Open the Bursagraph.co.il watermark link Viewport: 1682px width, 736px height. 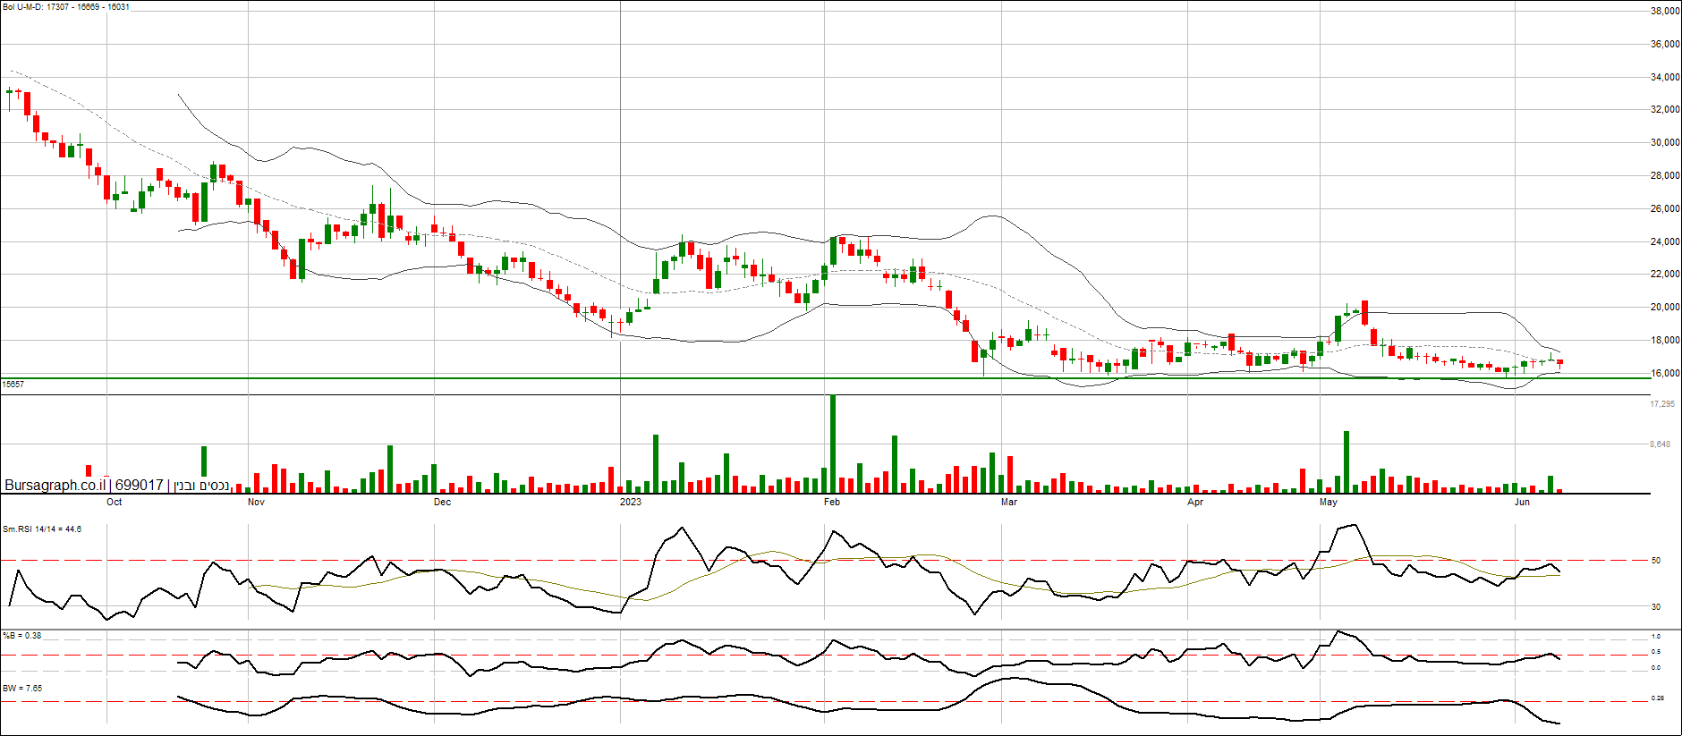point(54,486)
